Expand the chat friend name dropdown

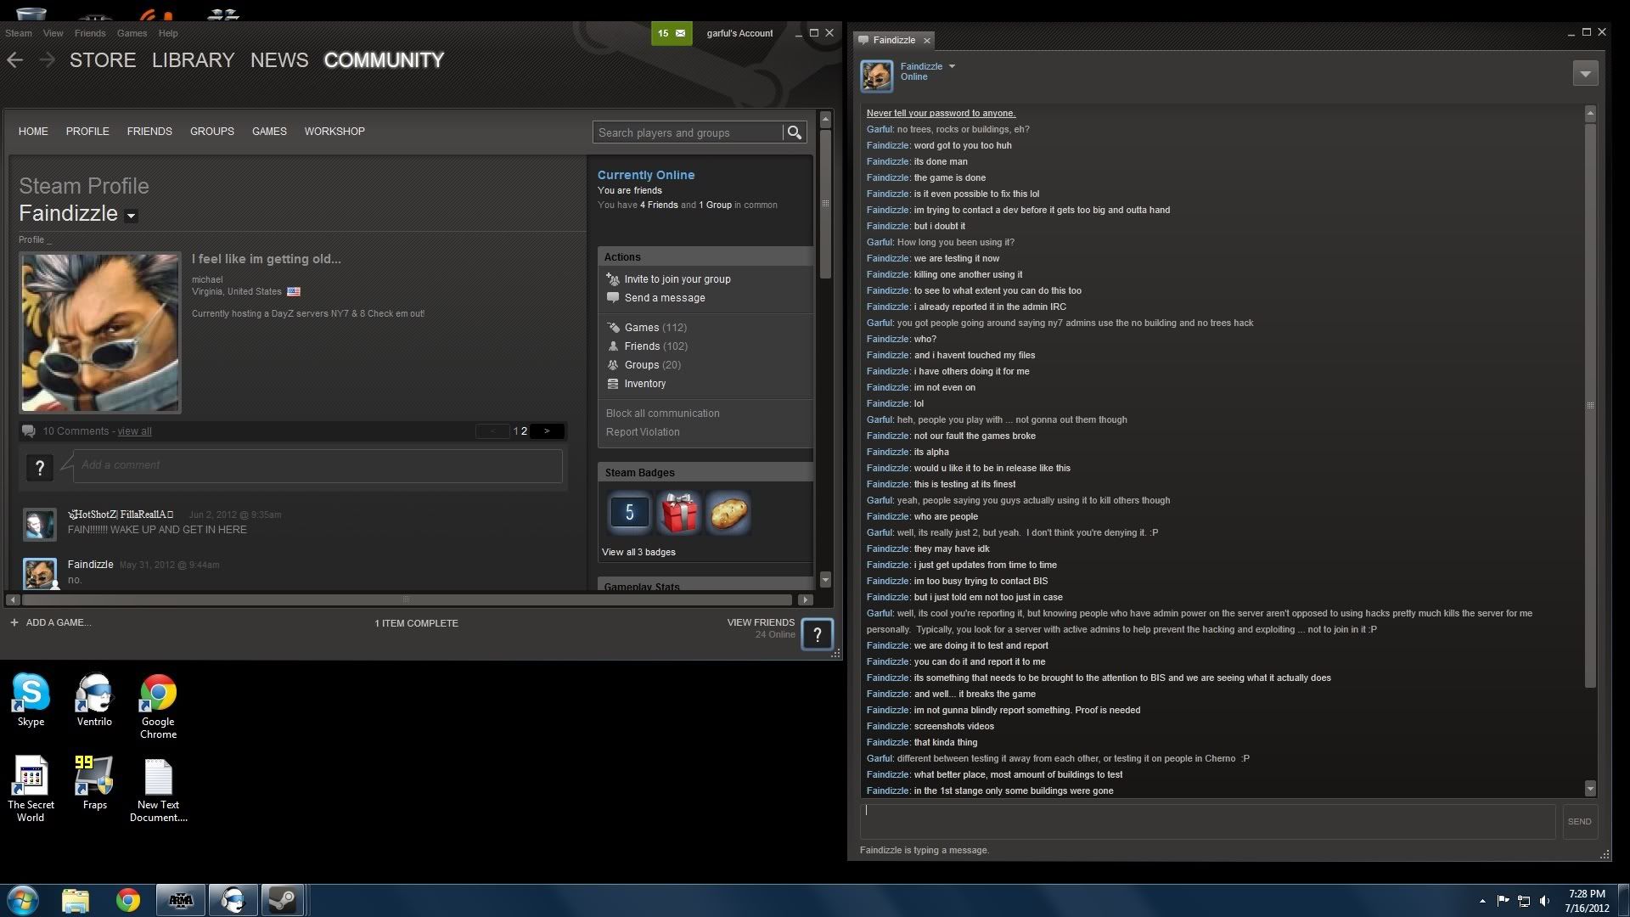coord(952,66)
